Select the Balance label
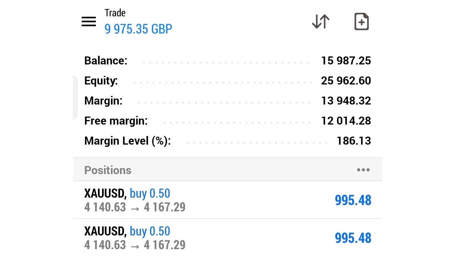 click(106, 61)
